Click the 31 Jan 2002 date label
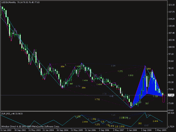The height and width of the screenshot is (132, 176). tap(6, 130)
